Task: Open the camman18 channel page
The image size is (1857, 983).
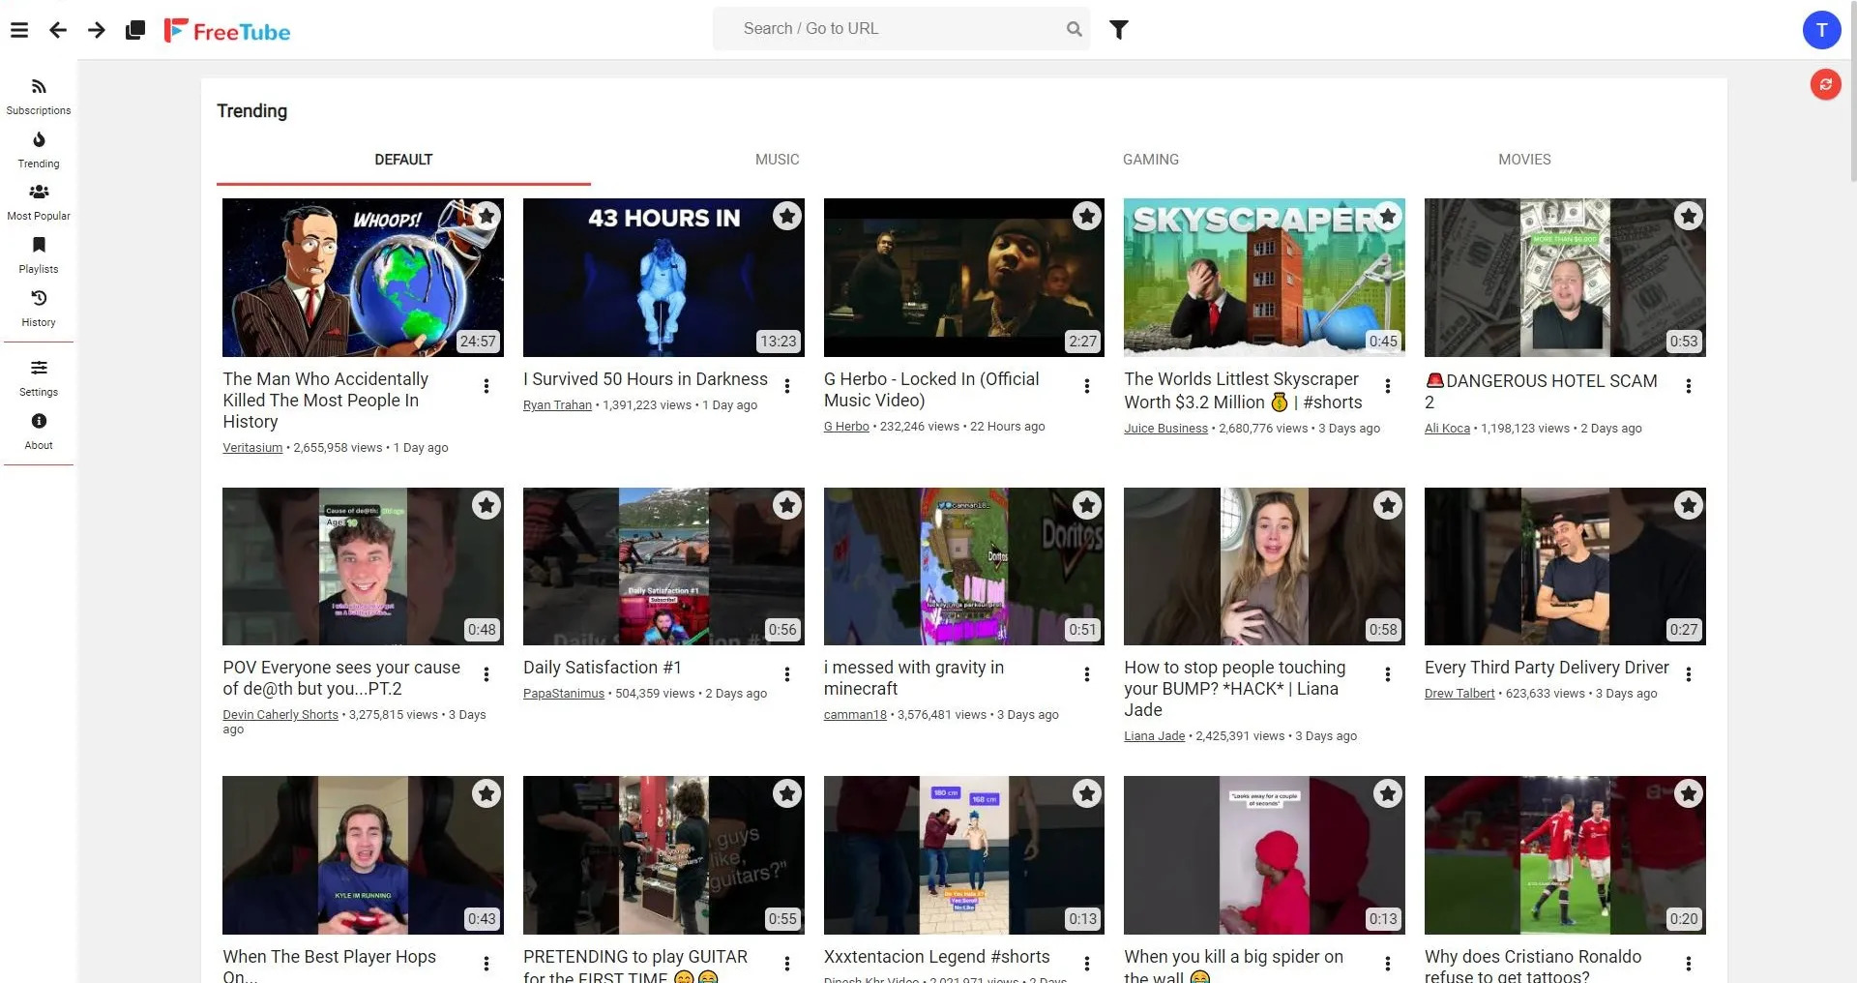Action: [854, 715]
